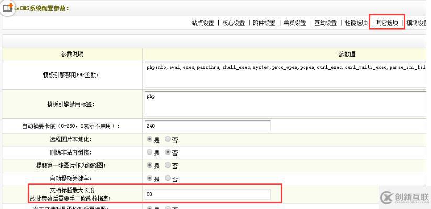Open 附件设置 settings tab
The image size is (431, 209).
(x=264, y=23)
